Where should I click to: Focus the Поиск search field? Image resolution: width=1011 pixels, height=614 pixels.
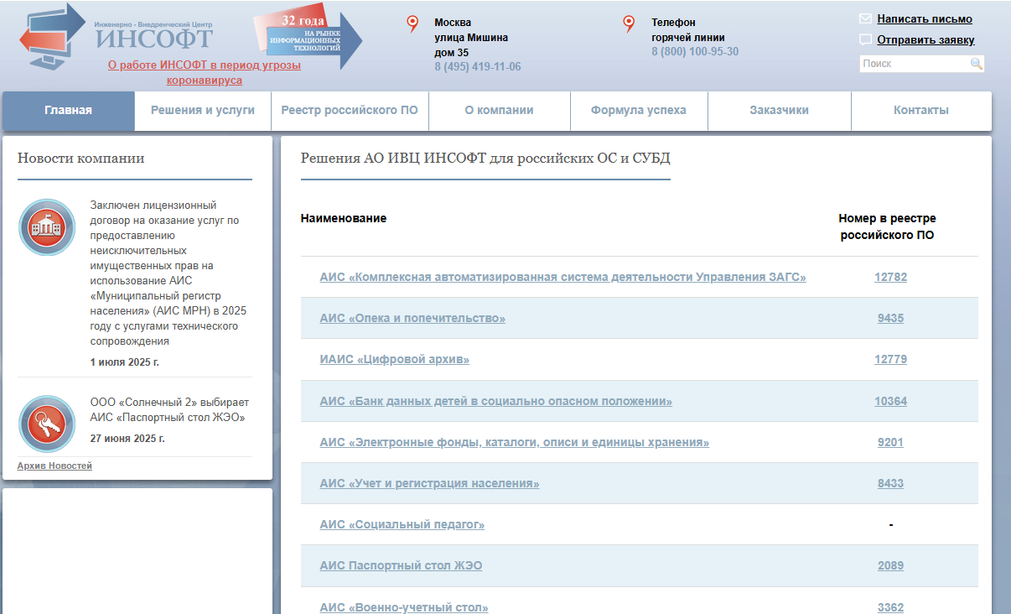tap(914, 64)
